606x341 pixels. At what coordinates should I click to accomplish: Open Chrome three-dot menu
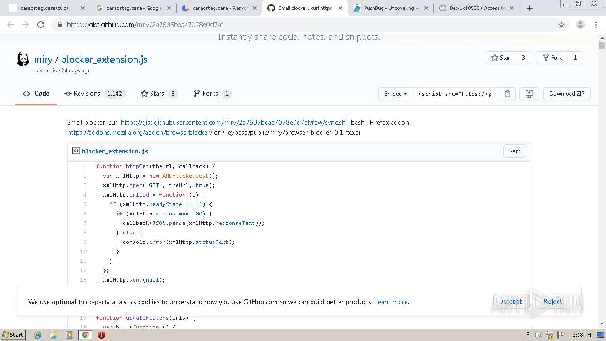[x=596, y=25]
